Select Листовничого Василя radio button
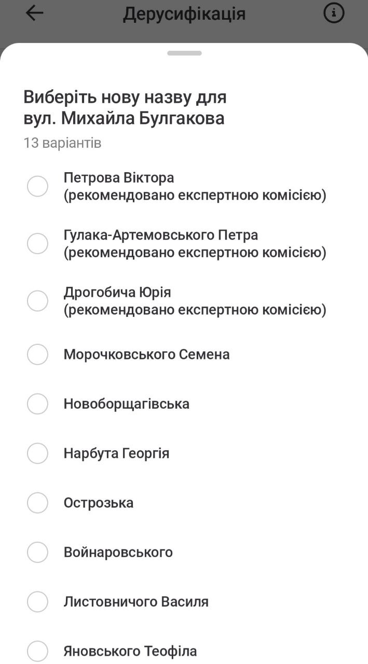368x664 pixels. click(37, 602)
